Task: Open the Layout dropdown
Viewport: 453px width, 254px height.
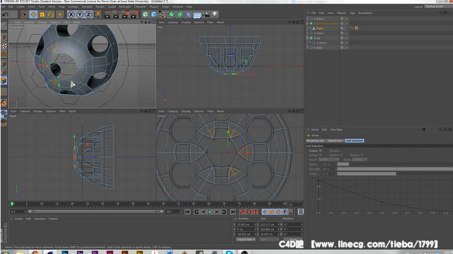Action: click(435, 7)
